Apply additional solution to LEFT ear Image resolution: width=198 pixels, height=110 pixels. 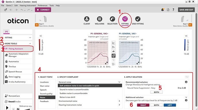click(170, 105)
